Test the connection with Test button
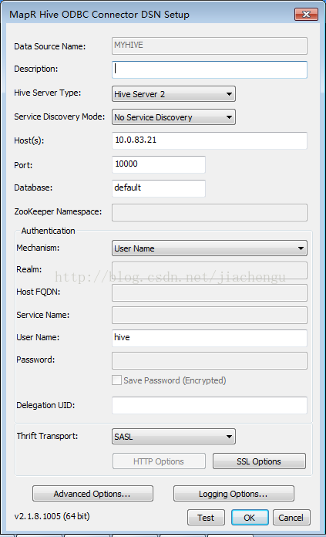The image size is (326, 537). point(206,518)
